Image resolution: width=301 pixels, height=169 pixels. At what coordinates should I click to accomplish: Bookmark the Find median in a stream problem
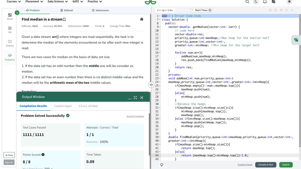tap(64, 20)
